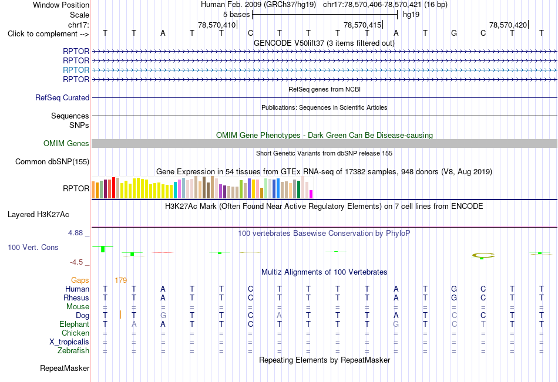Click the Window Position label
Viewport: 558px width, 382px height.
pos(61,5)
